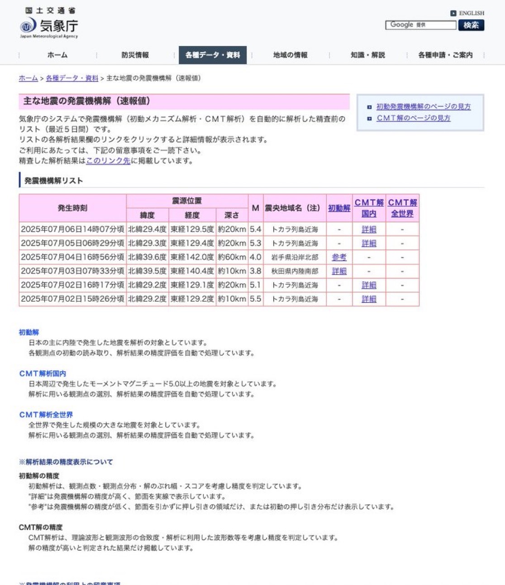505x585 pixels.
Task: Open 詳細 for 07月02日15時26分 earthquake
Action: coord(369,299)
